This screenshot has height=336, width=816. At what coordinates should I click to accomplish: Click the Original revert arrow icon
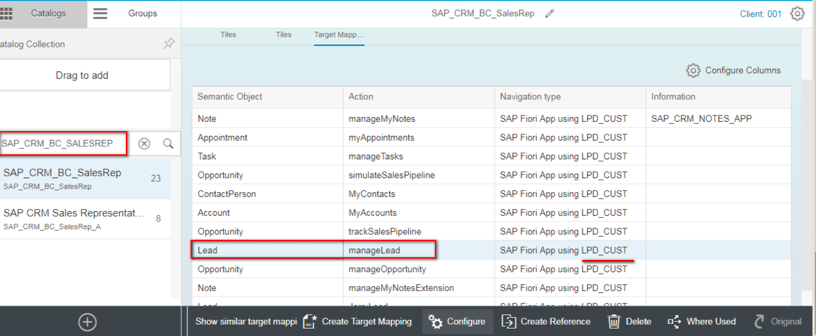[x=759, y=321]
